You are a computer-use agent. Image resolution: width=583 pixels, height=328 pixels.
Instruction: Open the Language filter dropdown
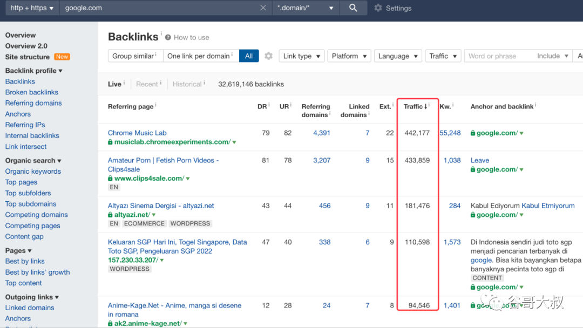[398, 56]
